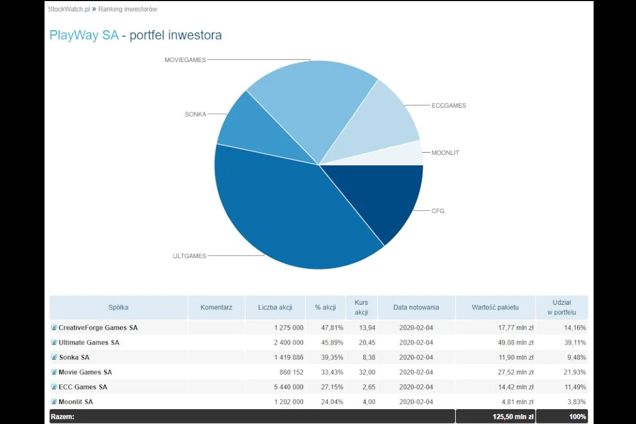Open the Moonlit SA company link

coord(76,402)
